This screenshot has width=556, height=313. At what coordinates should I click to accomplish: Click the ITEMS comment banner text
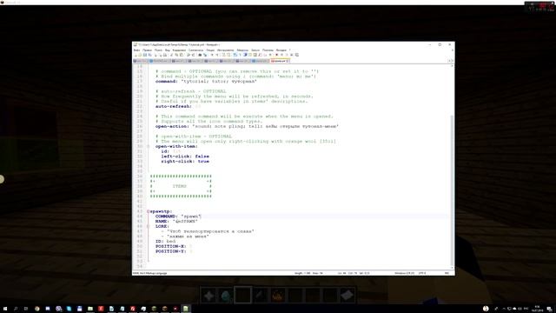[x=180, y=186]
